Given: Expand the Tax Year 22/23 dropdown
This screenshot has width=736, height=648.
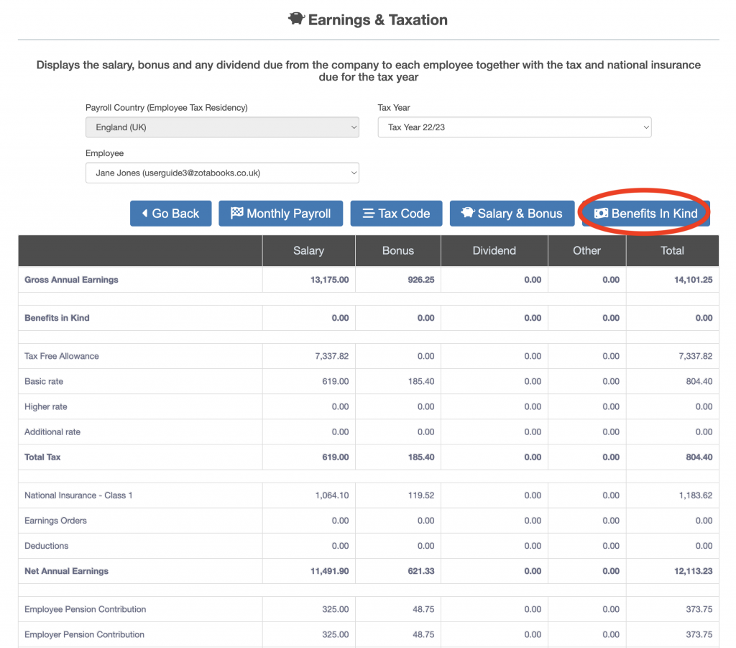Looking at the screenshot, I should tap(514, 127).
